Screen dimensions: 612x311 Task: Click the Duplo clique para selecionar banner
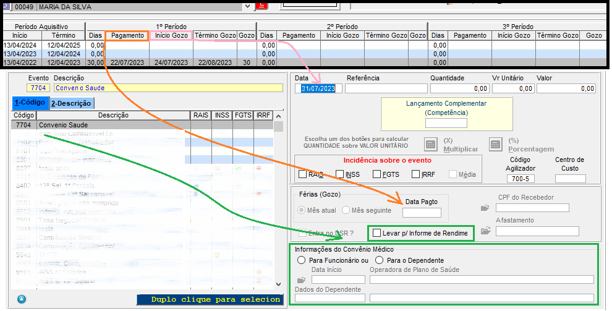pyautogui.click(x=209, y=300)
